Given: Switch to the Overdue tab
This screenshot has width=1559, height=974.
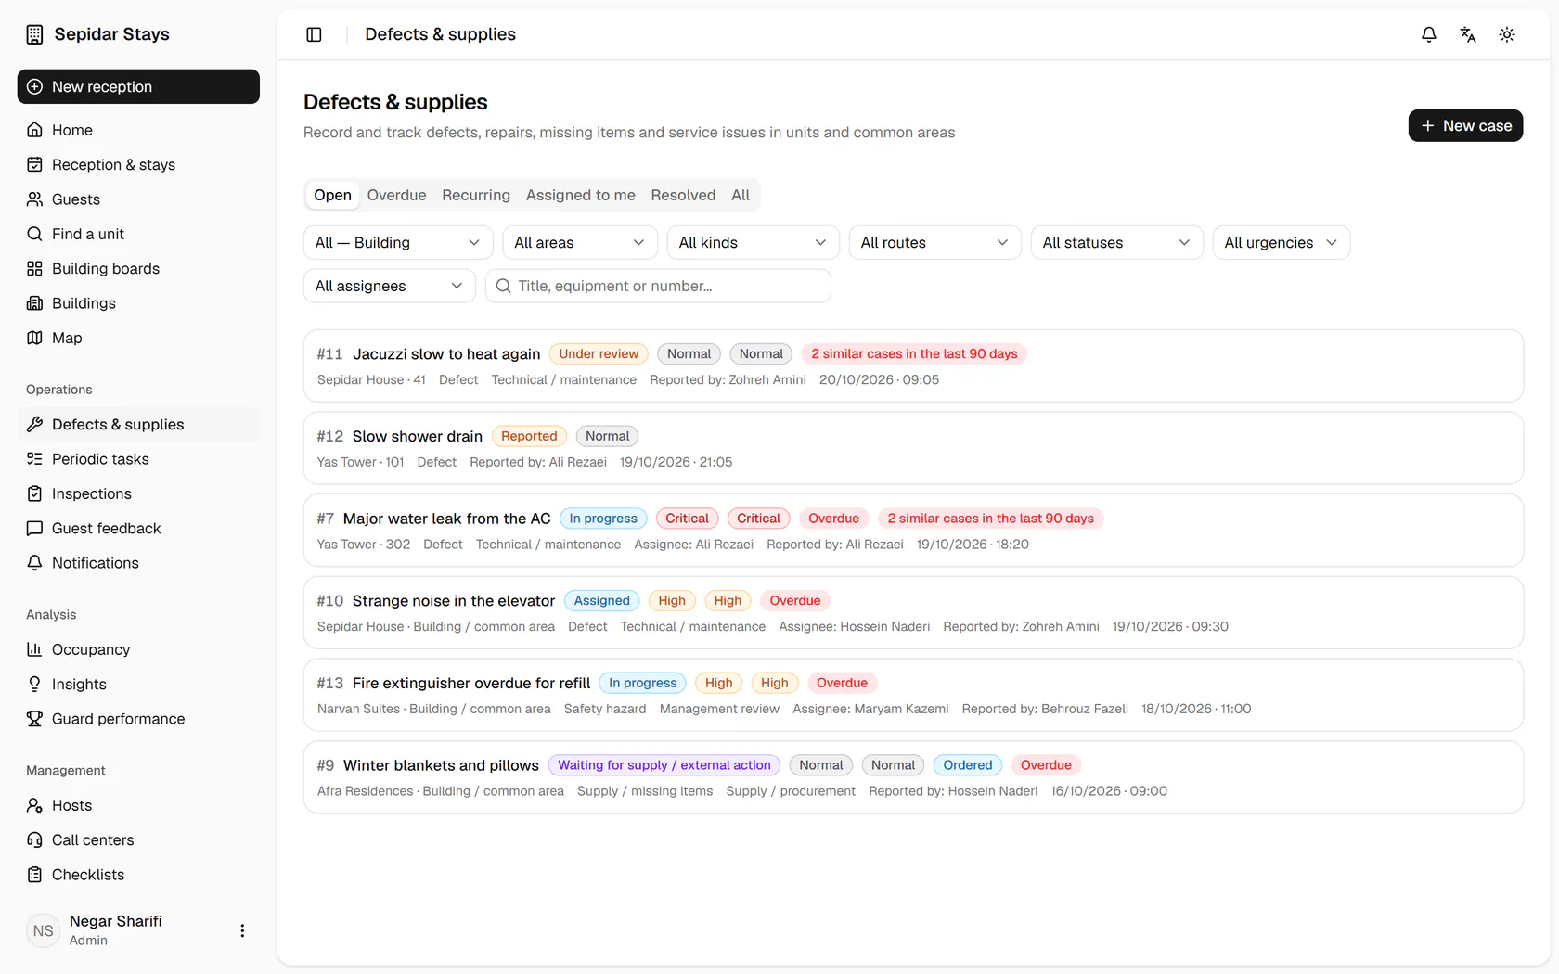Looking at the screenshot, I should 396,195.
